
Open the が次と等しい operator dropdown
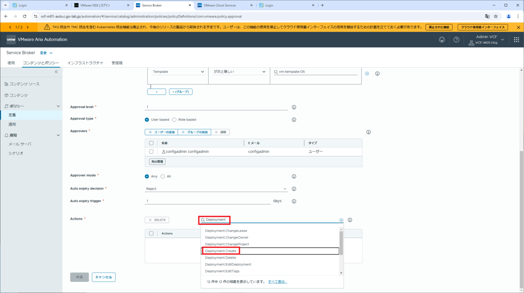239,72
